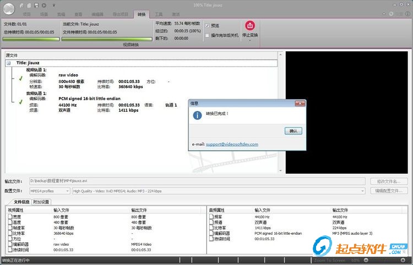Click the zoom-in plus icon in status bar
The width and height of the screenshot is (413, 265).
coord(403,260)
